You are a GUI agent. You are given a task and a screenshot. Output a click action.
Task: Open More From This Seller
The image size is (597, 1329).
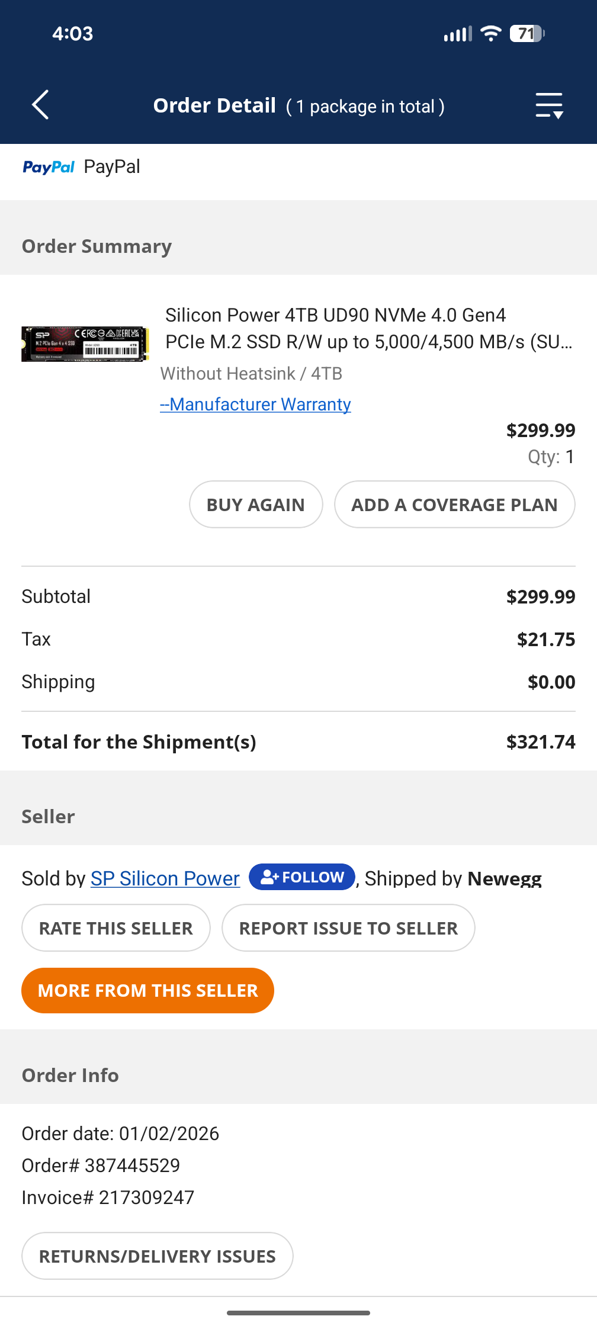(x=147, y=991)
